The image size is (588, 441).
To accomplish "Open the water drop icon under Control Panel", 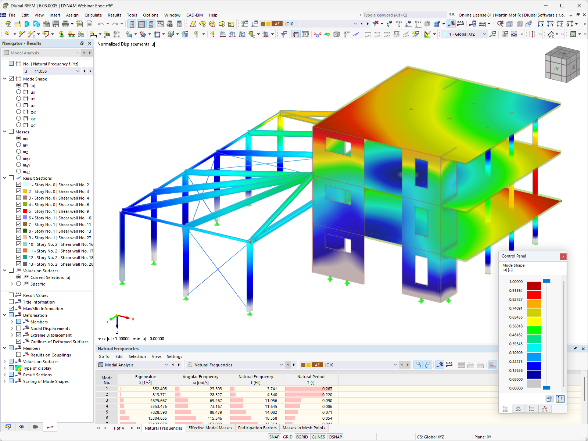I will (x=518, y=408).
